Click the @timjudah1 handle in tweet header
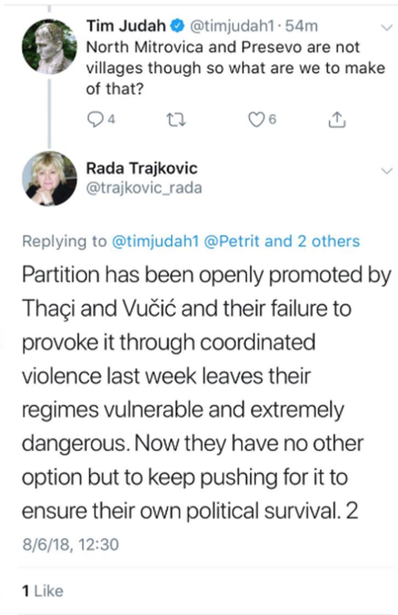Image resolution: width=398 pixels, height=615 pixels. (232, 26)
